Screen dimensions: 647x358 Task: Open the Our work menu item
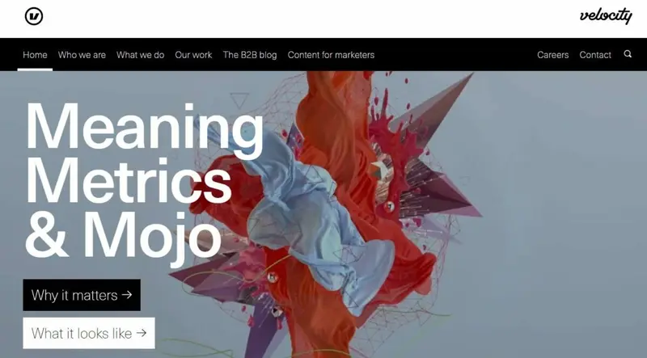coord(193,55)
